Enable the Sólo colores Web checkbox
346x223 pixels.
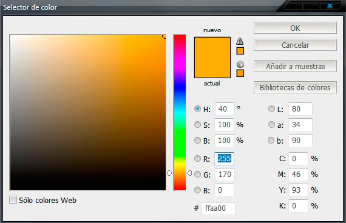pyautogui.click(x=13, y=200)
